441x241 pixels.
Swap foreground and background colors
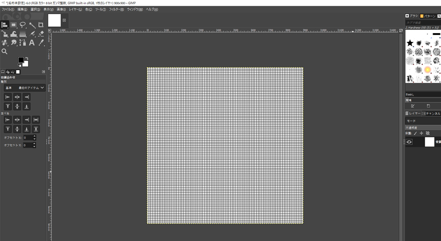(27, 59)
